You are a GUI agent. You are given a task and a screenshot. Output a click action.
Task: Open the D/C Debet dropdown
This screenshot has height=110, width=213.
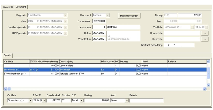pos(81,101)
